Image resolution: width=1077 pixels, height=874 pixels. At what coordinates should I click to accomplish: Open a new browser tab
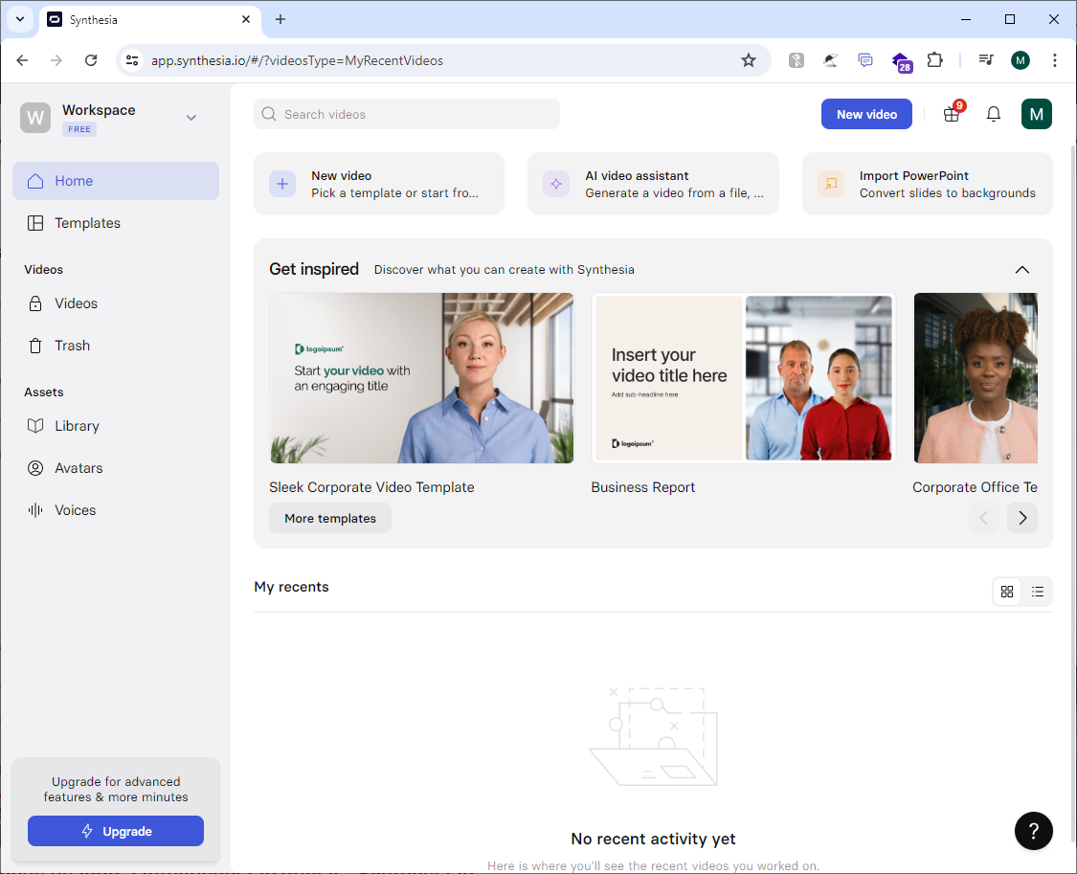(x=280, y=19)
